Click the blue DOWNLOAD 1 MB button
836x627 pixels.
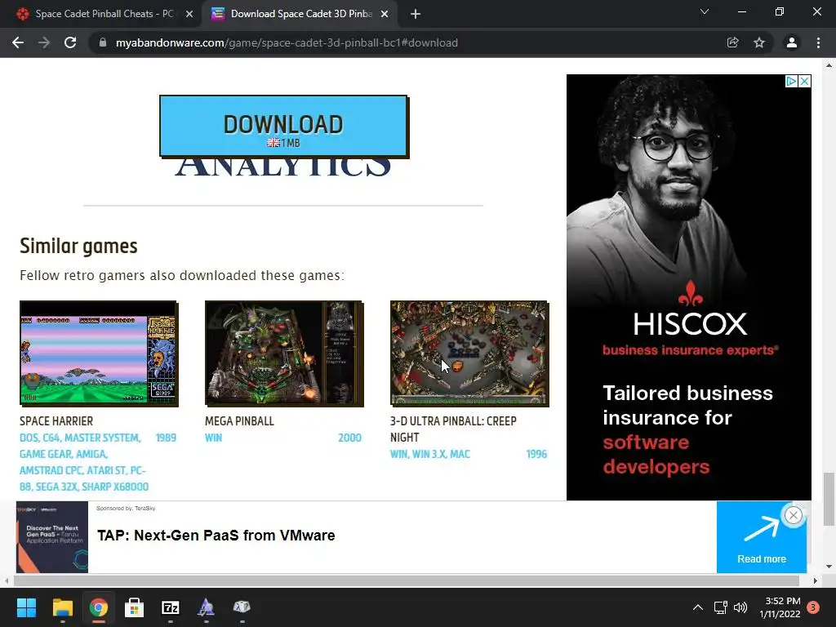pyautogui.click(x=283, y=127)
